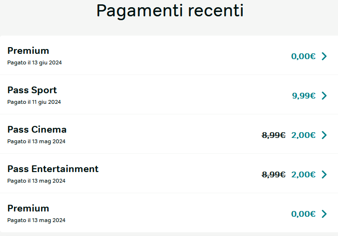The height and width of the screenshot is (236, 338).
Task: Open the Pass Entertainment payment entry
Action: (x=169, y=174)
